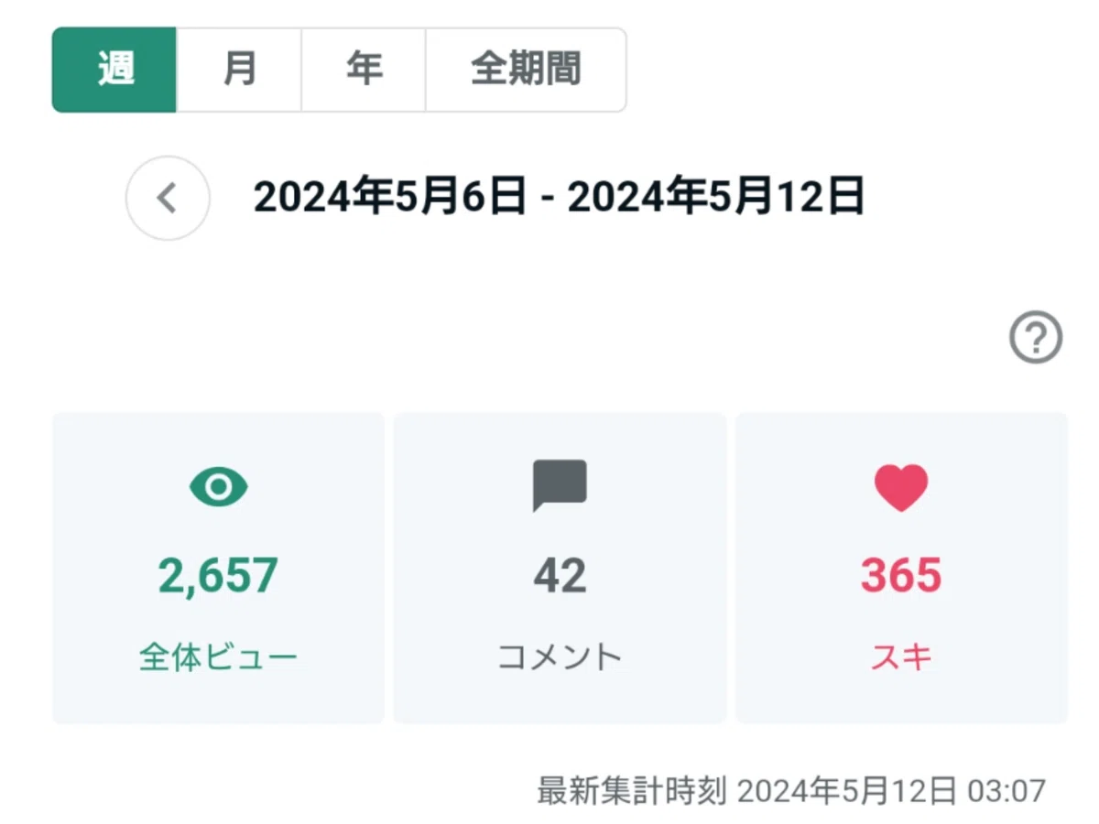Select the 42 comments count
The image size is (1099, 824).
[x=560, y=576]
